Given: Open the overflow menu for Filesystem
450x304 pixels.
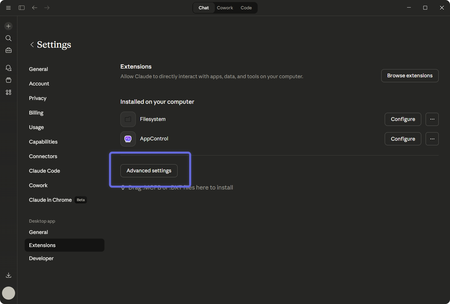Looking at the screenshot, I should (x=432, y=119).
